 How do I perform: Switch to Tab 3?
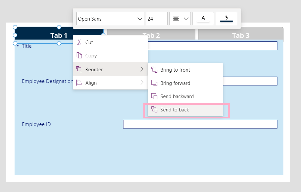(x=241, y=35)
